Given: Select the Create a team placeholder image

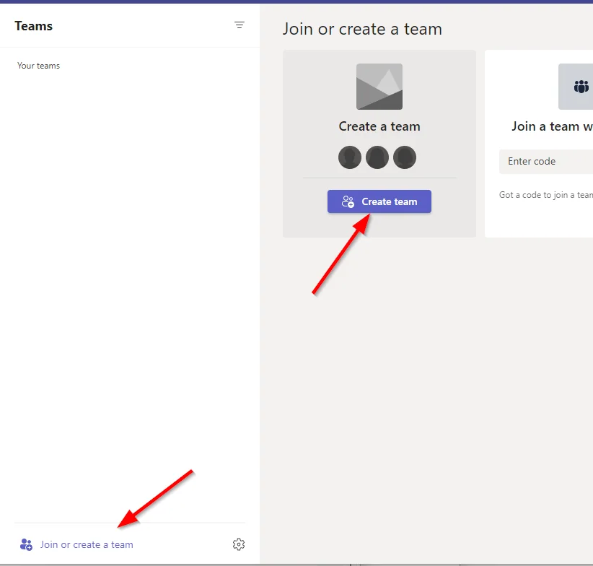Looking at the screenshot, I should point(379,87).
